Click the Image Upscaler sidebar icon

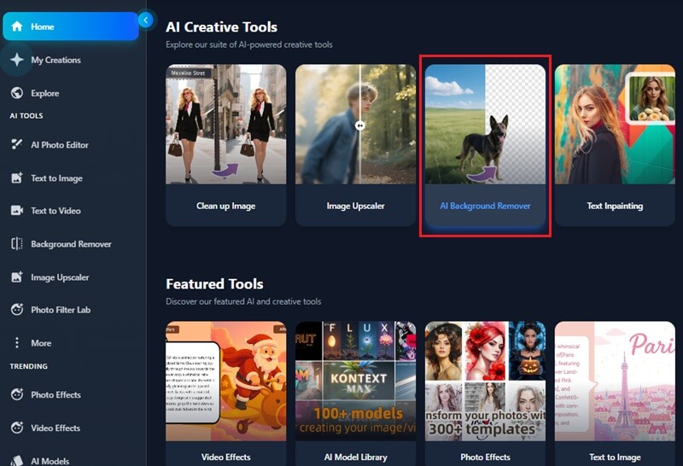click(x=17, y=277)
